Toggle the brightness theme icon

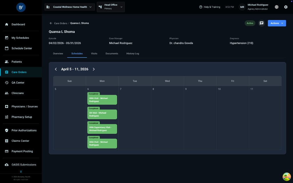(x=277, y=7)
